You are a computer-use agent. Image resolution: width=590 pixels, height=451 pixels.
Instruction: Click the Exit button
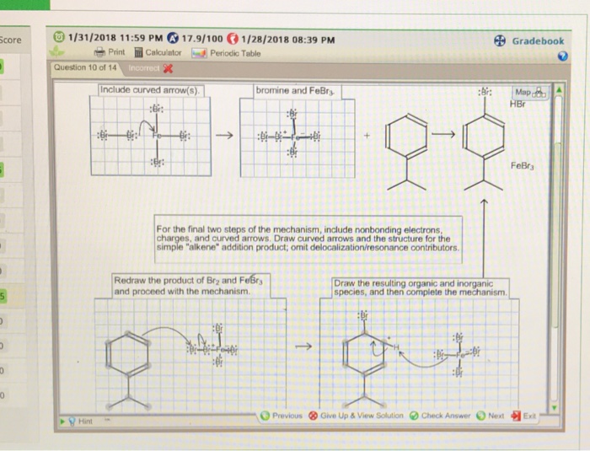[523, 416]
